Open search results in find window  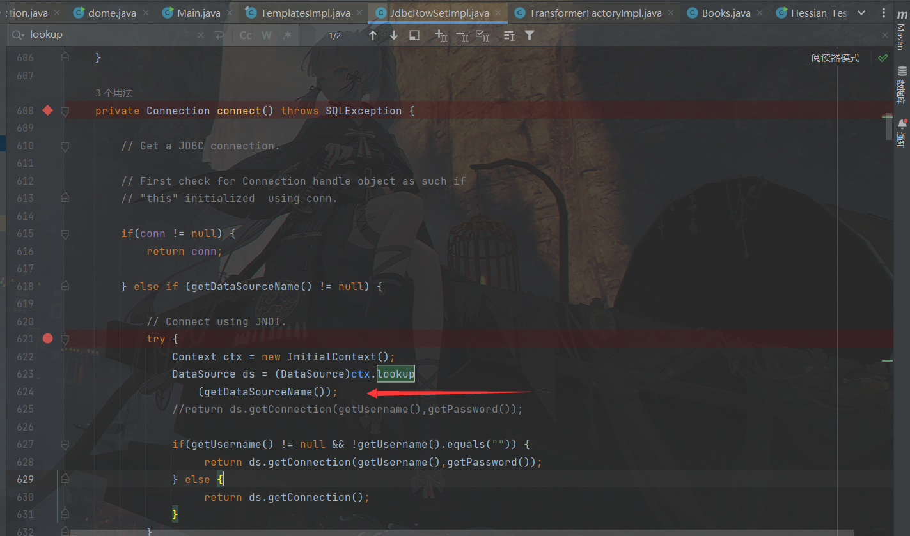414,36
